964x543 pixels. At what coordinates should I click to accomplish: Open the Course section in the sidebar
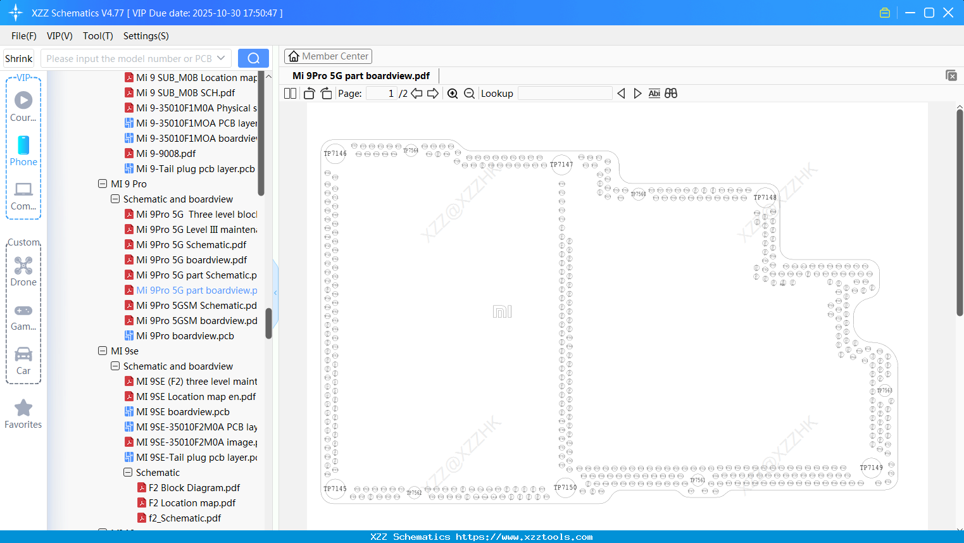click(x=23, y=106)
